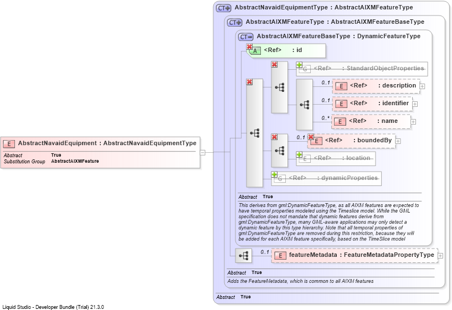Click the red X on boundedBy element
Screen dimensions: 452x310
tap(310, 137)
